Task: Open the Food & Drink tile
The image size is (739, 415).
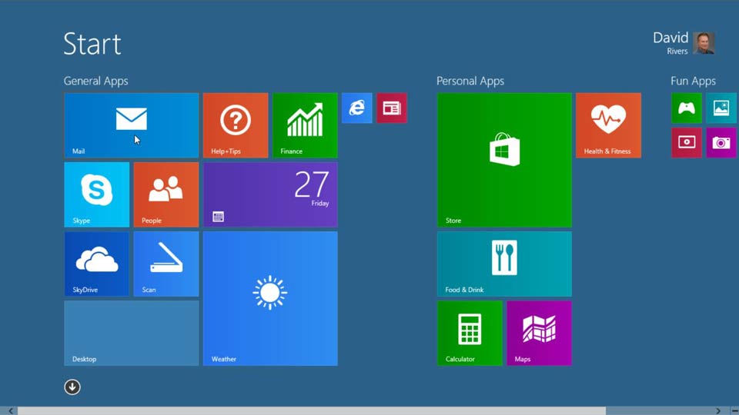Action: [x=504, y=264]
